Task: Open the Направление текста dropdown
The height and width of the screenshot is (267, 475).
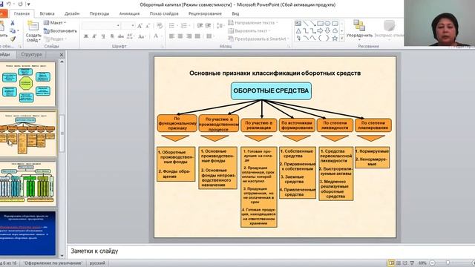Action: tap(252, 23)
